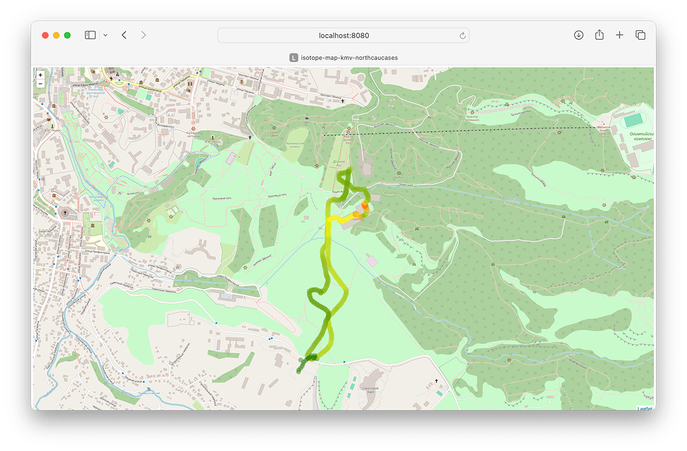
Task: Go forward with the forward arrow
Action: [x=143, y=35]
